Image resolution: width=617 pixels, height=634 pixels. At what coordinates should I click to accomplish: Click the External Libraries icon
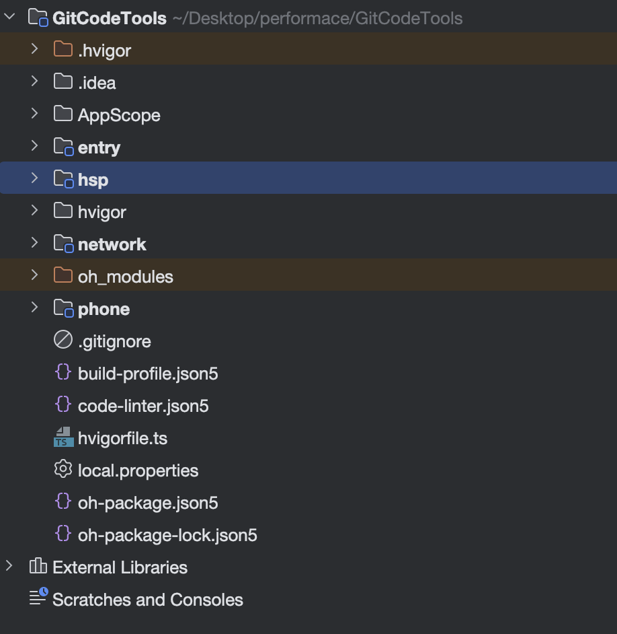pyautogui.click(x=38, y=567)
